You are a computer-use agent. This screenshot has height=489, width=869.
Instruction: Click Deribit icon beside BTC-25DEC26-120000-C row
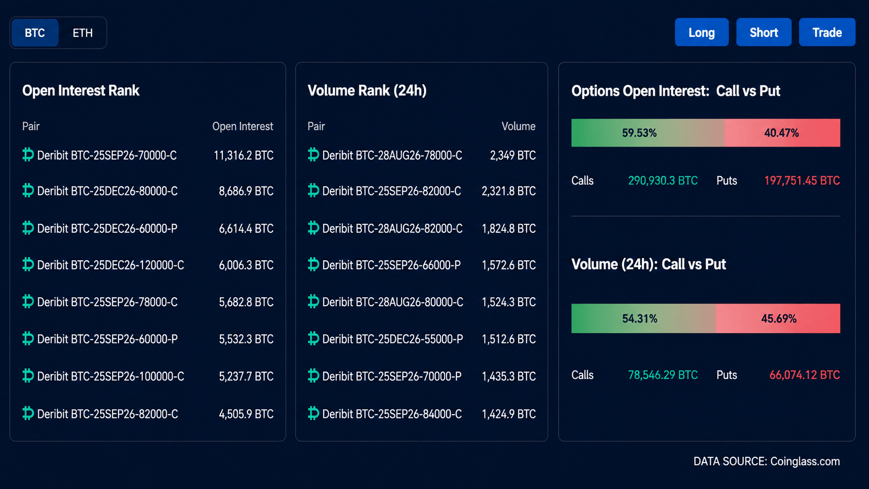[28, 265]
